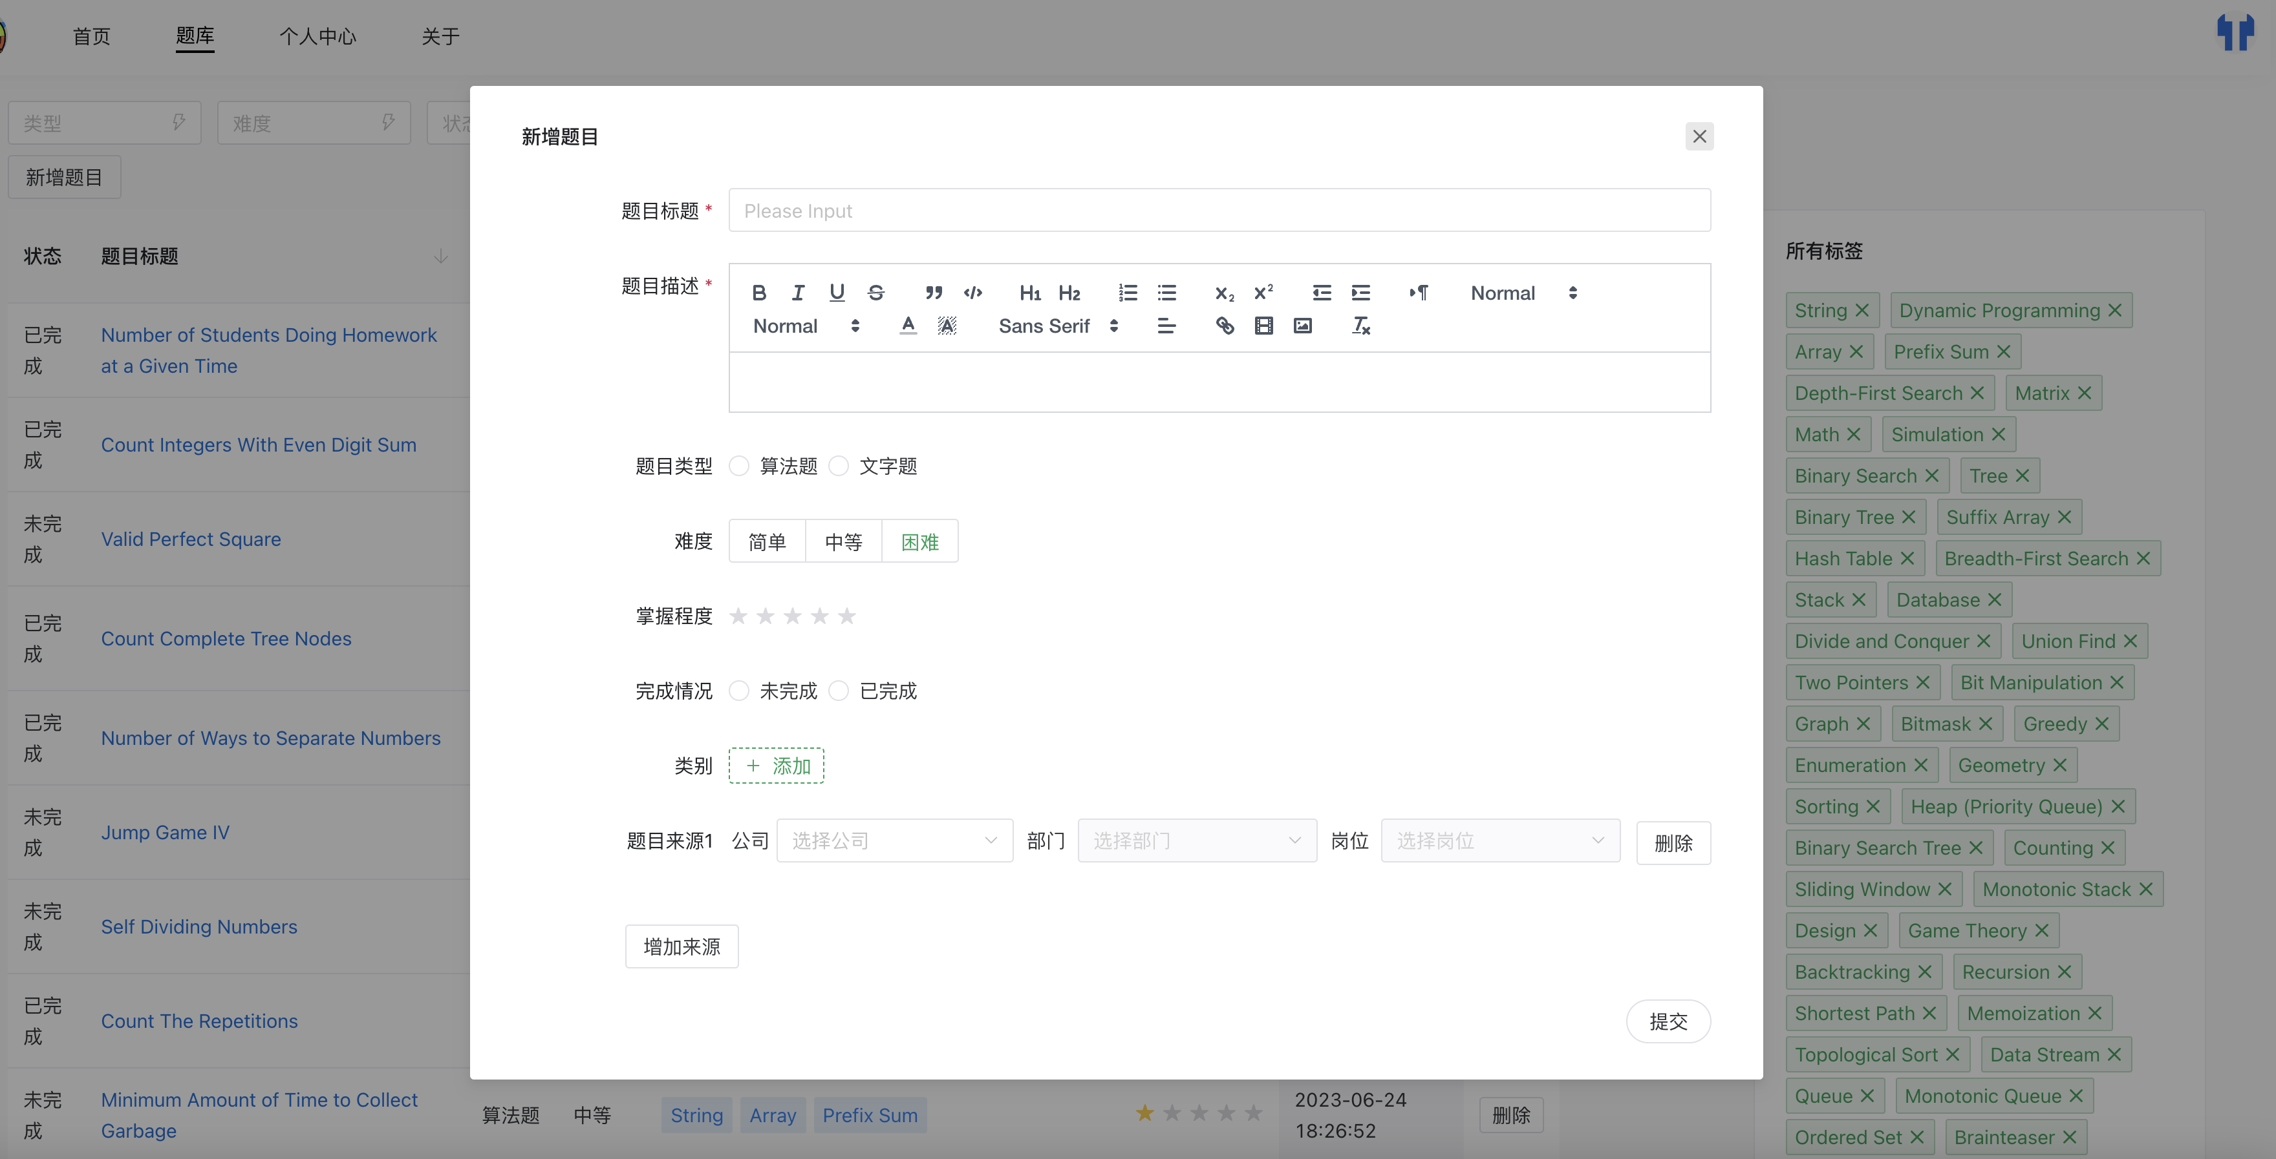Image resolution: width=2276 pixels, height=1159 pixels.
Task: Insert link icon in editor
Action: 1225,326
